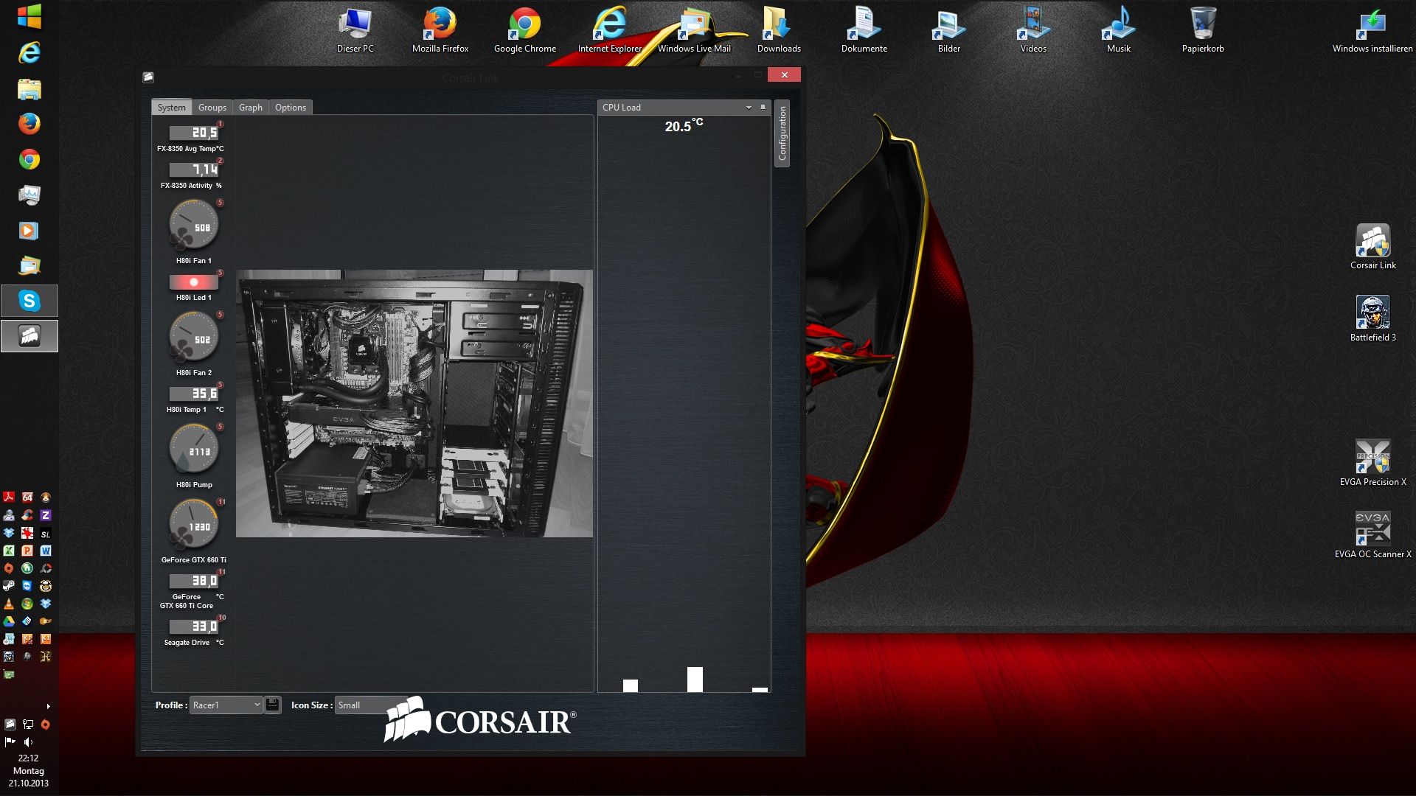Image resolution: width=1416 pixels, height=796 pixels.
Task: Click the H80i Temp 1 readout
Action: 194,394
